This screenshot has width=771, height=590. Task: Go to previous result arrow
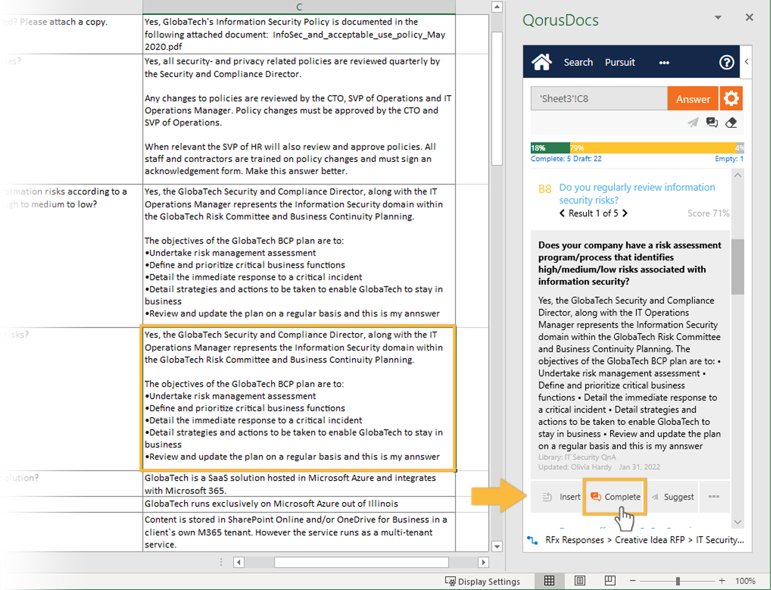(x=562, y=213)
